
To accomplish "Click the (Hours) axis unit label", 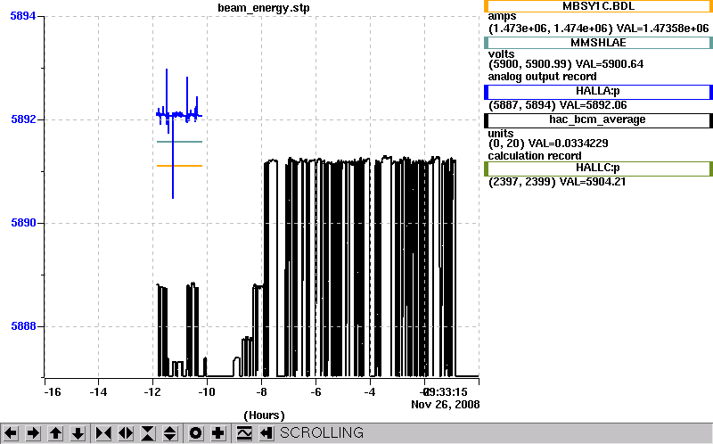I will tap(264, 415).
